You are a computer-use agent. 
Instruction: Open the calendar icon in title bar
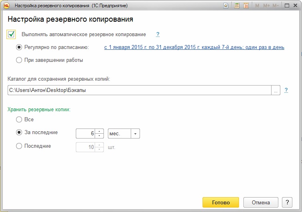[x=246, y=6]
